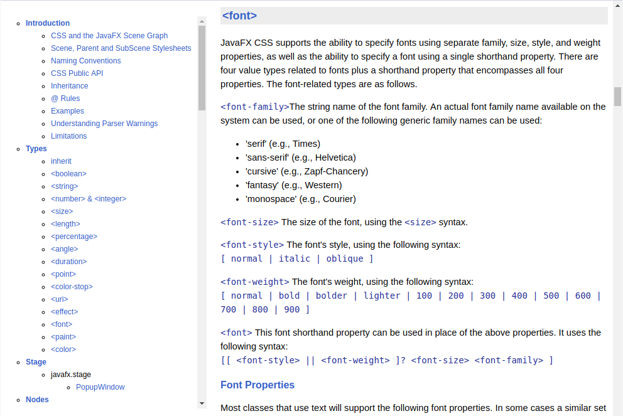
Task: Open the @ Rules page
Action: 65,99
